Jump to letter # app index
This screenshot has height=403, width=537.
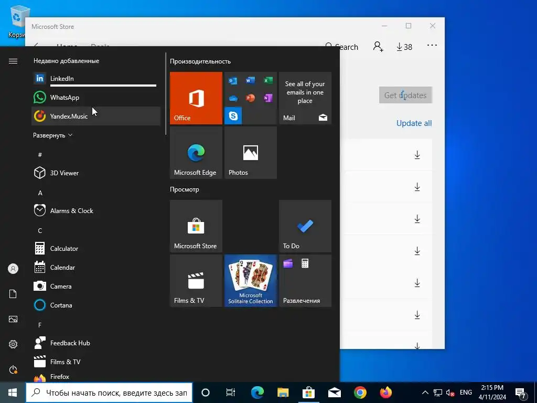(x=40, y=155)
